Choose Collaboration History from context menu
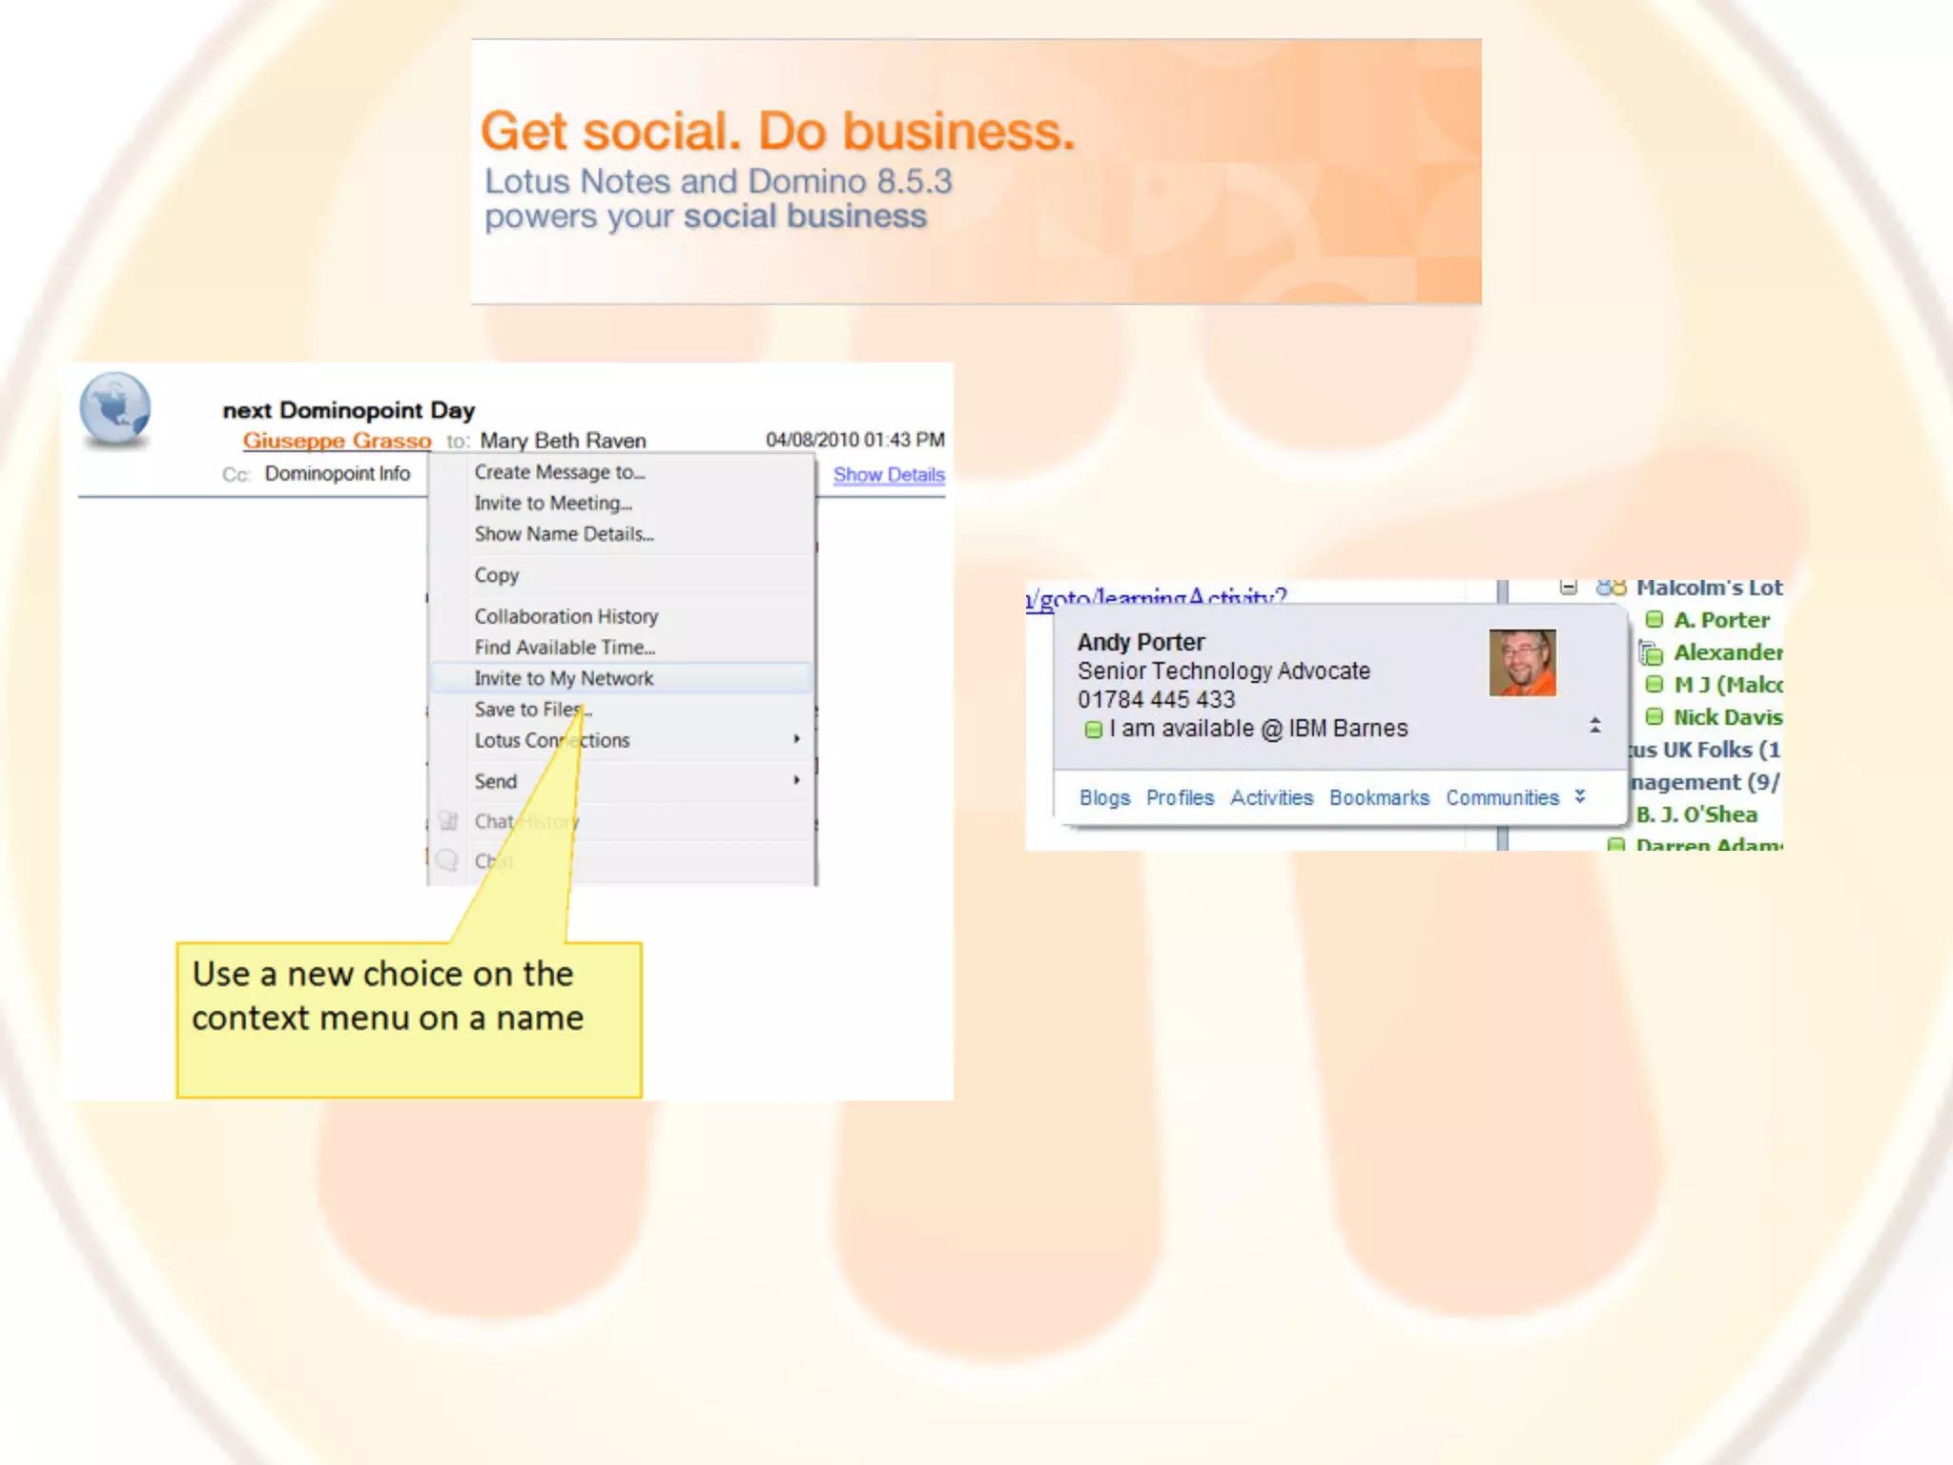1953x1465 pixels. pyautogui.click(x=566, y=616)
